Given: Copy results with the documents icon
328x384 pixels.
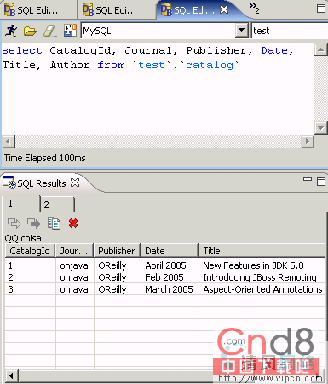Looking at the screenshot, I should pyautogui.click(x=54, y=223).
